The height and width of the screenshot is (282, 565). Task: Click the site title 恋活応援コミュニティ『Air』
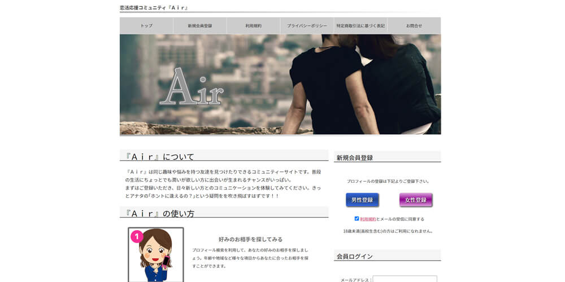(154, 8)
